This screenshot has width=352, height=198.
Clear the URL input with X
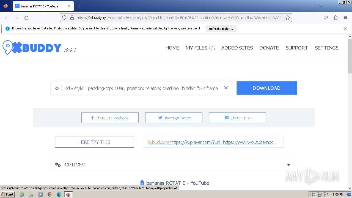(226, 88)
